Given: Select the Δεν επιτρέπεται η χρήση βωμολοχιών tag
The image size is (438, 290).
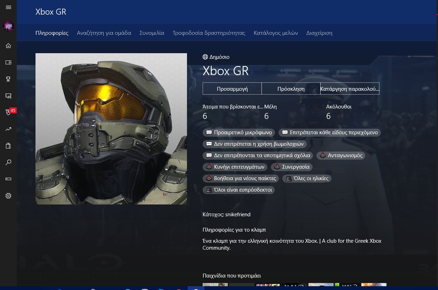Looking at the screenshot, I should (255, 144).
